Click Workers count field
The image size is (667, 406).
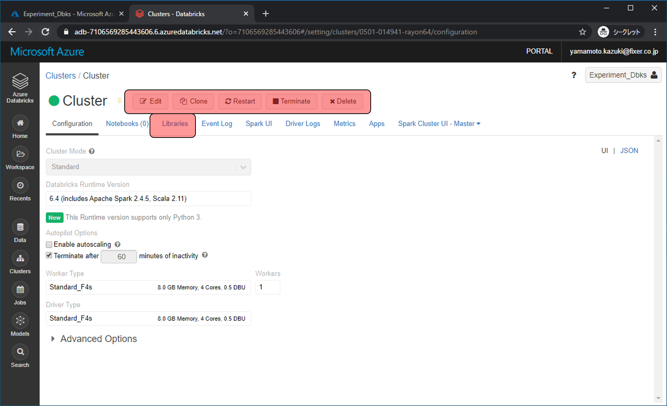pyautogui.click(x=267, y=287)
